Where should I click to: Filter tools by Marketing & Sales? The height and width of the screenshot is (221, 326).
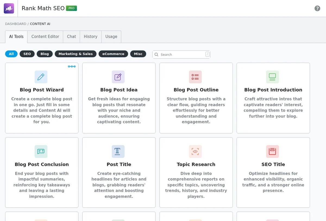pyautogui.click(x=76, y=54)
